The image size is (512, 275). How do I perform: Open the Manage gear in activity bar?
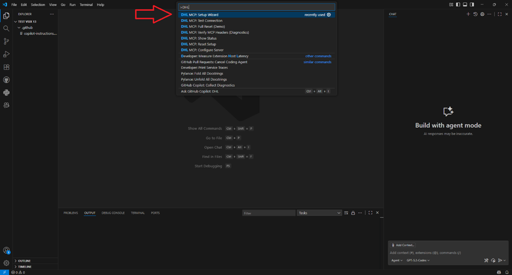6,263
